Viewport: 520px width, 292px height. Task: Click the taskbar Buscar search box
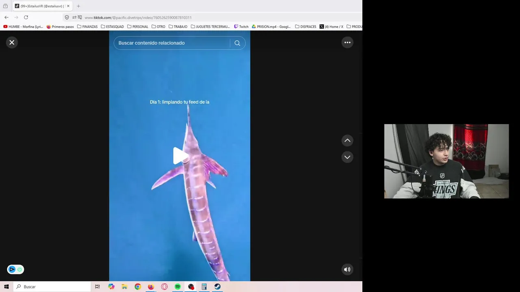pos(52,287)
